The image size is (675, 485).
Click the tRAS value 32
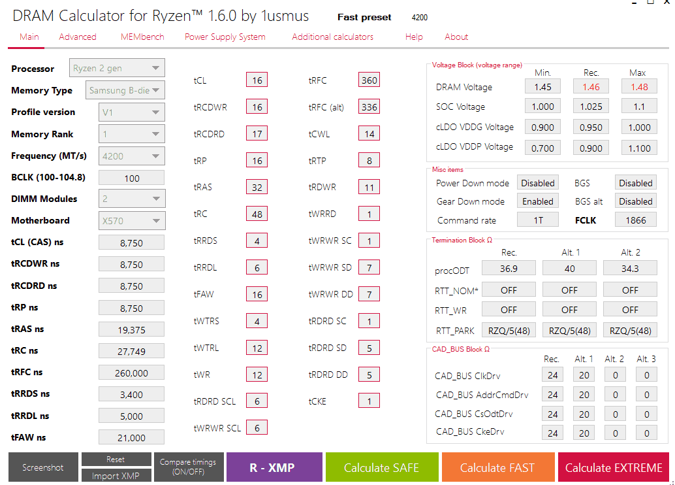[257, 187]
